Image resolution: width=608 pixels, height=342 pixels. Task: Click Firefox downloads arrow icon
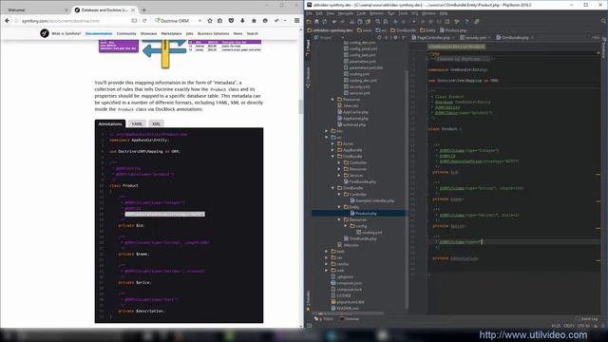click(243, 21)
